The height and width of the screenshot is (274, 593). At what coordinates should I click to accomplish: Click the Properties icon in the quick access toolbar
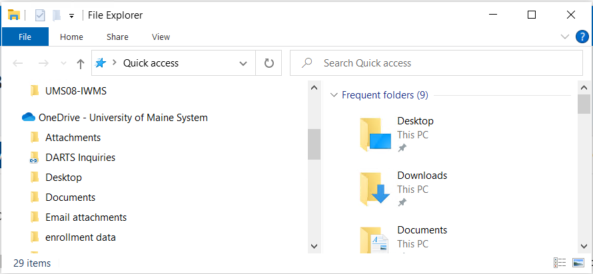coord(40,15)
